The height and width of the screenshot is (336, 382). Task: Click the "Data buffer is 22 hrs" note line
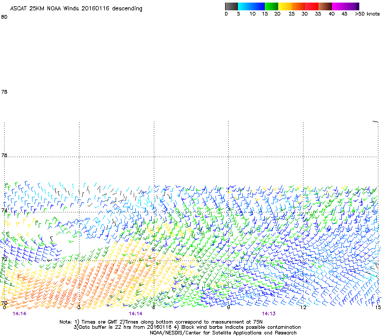187,327
